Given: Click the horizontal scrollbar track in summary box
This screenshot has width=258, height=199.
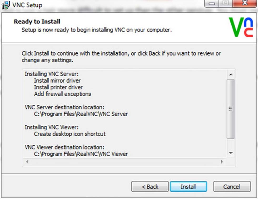Looking at the screenshot, I should click(x=125, y=162).
